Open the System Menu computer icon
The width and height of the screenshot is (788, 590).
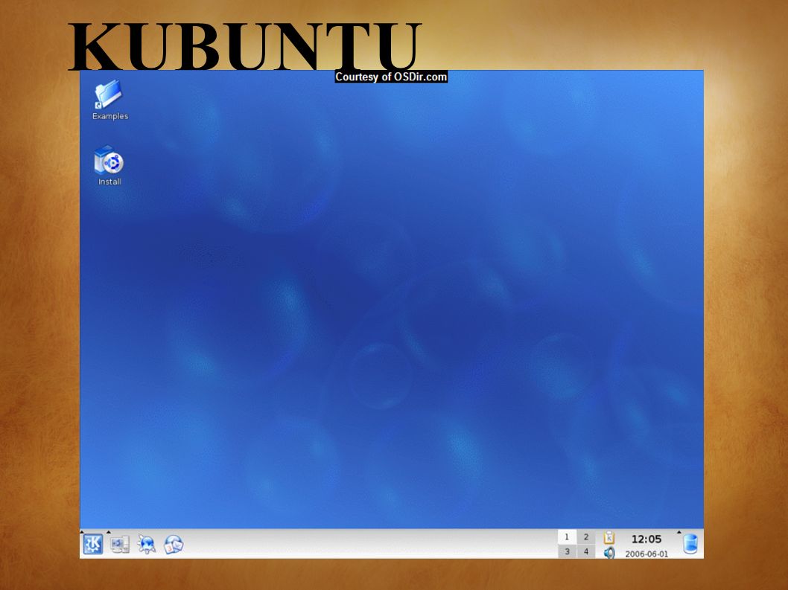120,545
